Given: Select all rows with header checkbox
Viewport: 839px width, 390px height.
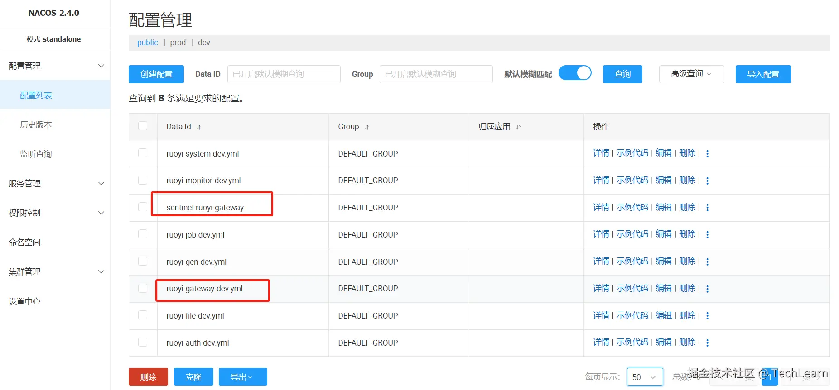Looking at the screenshot, I should (143, 126).
